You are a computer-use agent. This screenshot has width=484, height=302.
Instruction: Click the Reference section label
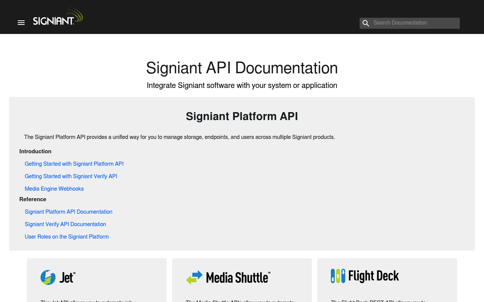pyautogui.click(x=33, y=200)
